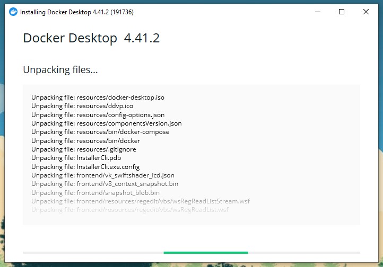
Task: Select the resources/ddvp.ico log line
Action: click(82, 106)
